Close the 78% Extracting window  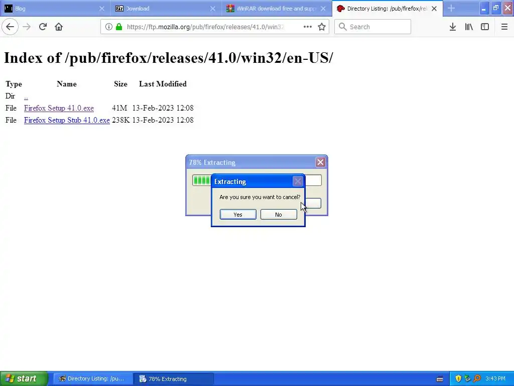[320, 162]
